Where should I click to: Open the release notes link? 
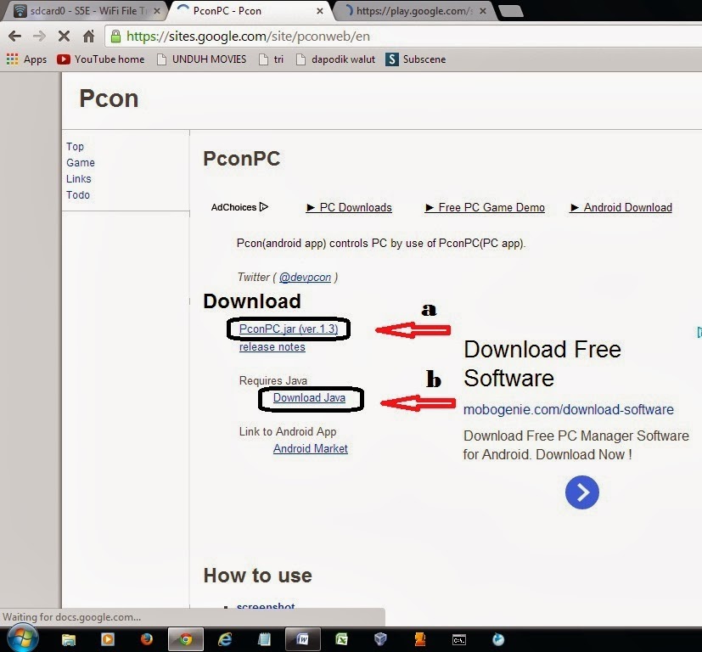272,347
